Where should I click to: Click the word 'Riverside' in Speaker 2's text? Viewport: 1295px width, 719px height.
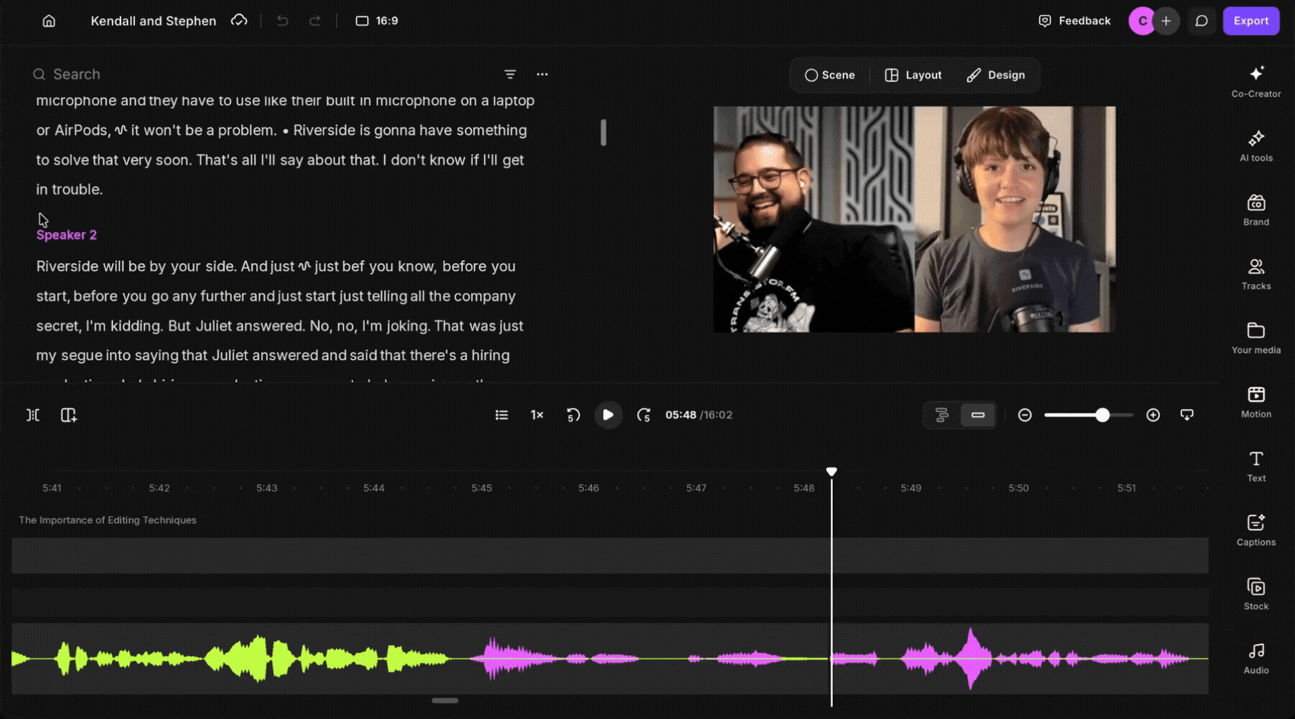(67, 266)
